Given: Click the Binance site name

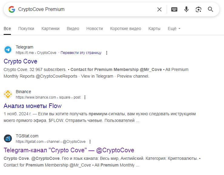Looking at the screenshot, I should coord(23,92).
